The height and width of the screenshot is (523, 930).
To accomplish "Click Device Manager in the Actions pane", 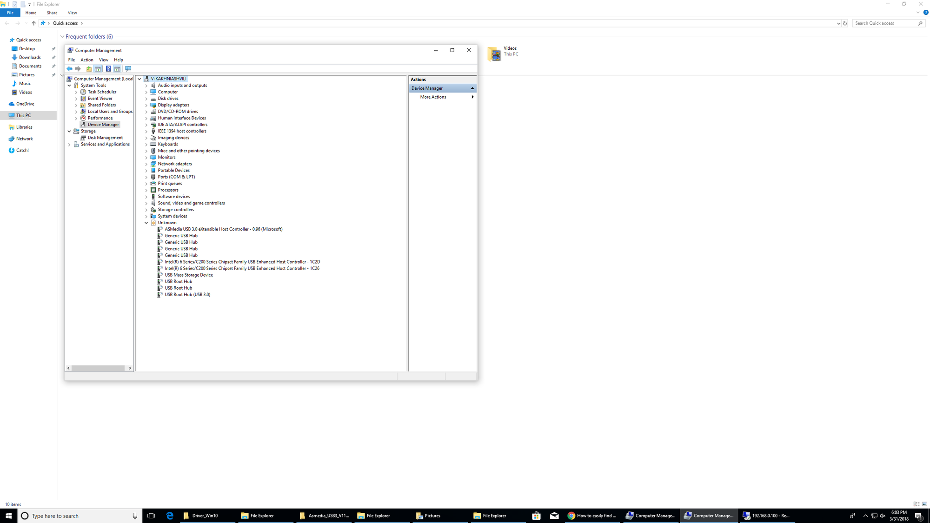I will pyautogui.click(x=426, y=88).
